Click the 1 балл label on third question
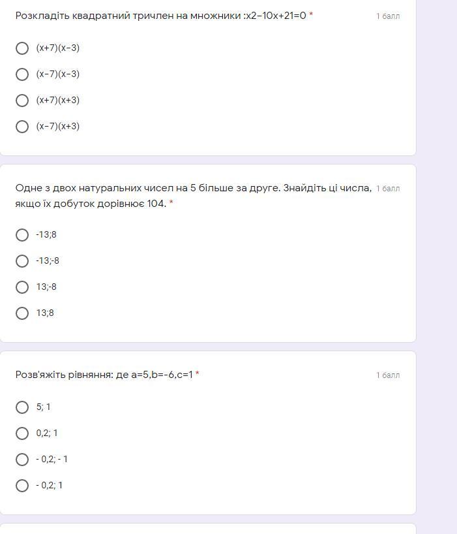The width and height of the screenshot is (457, 534). pyautogui.click(x=388, y=375)
